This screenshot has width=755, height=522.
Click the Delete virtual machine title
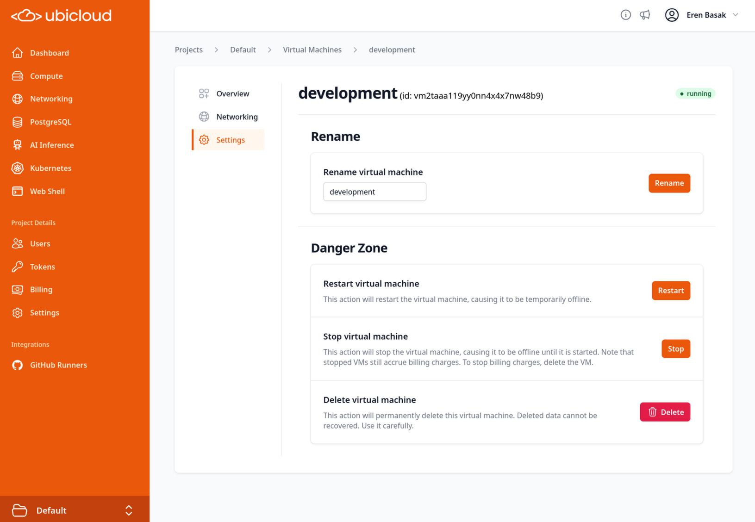[369, 400]
